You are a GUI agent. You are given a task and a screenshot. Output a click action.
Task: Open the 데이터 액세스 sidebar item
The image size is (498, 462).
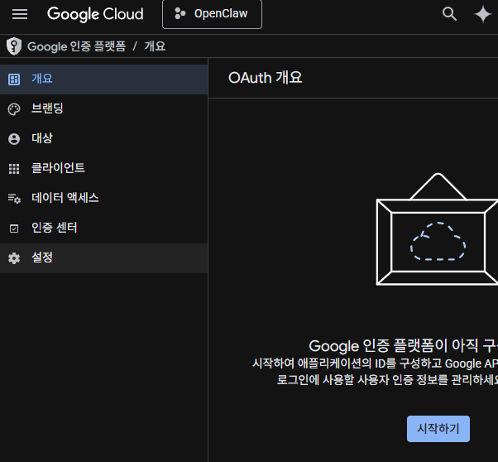pyautogui.click(x=104, y=199)
